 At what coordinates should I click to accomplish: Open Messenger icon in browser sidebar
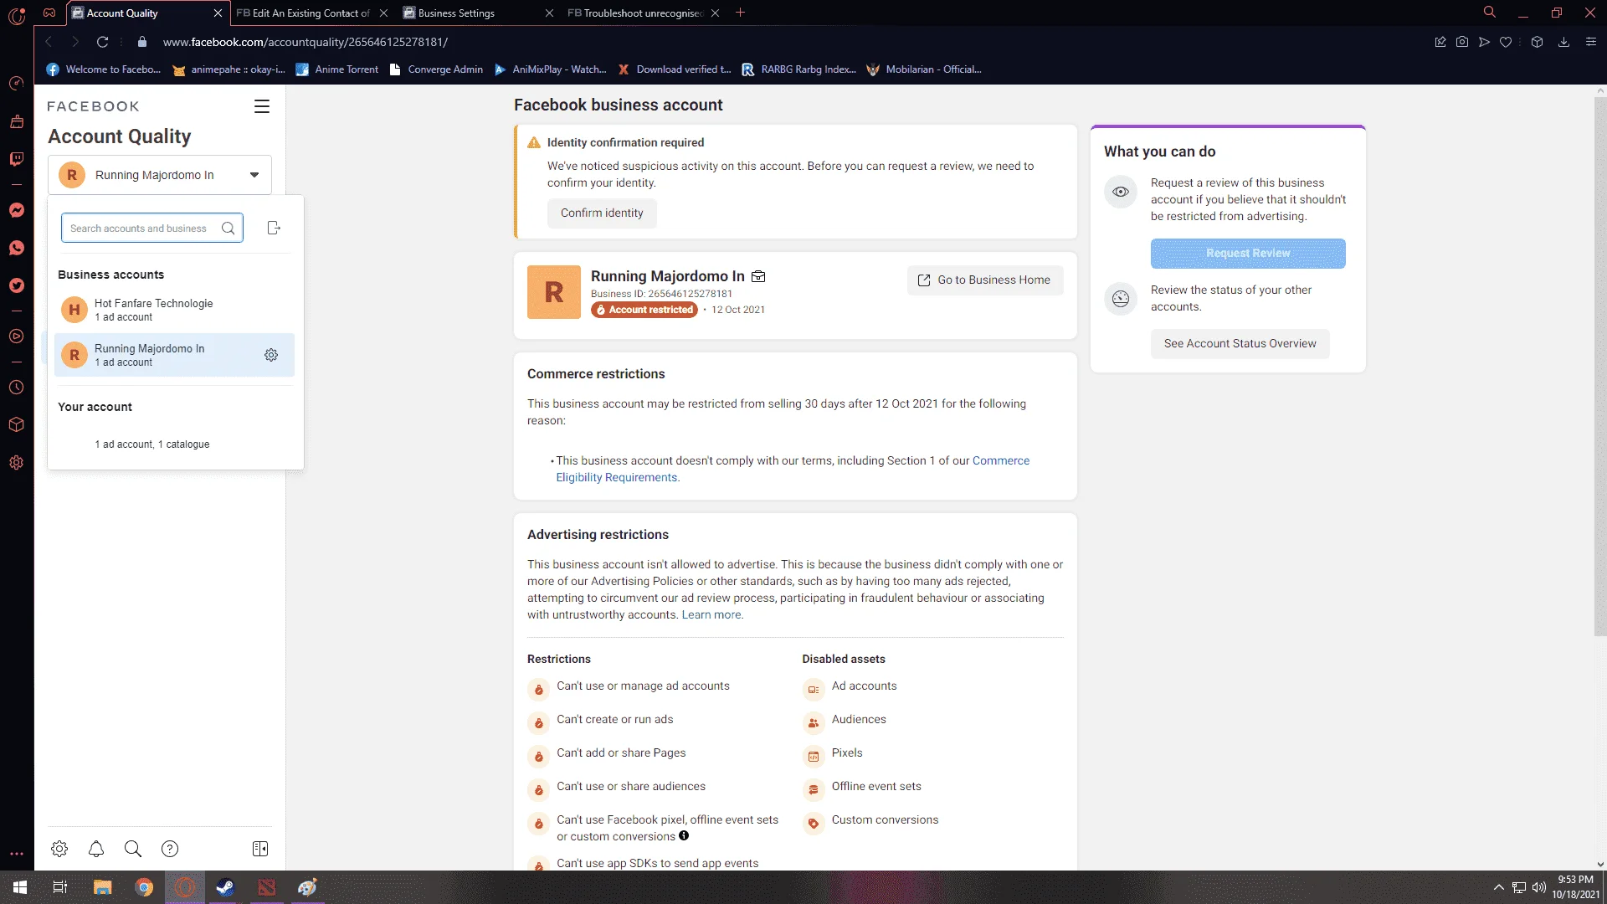[x=16, y=210]
